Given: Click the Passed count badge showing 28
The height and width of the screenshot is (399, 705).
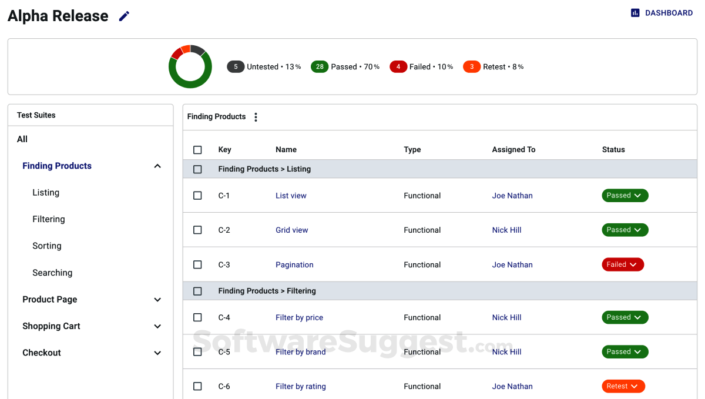Looking at the screenshot, I should (319, 66).
